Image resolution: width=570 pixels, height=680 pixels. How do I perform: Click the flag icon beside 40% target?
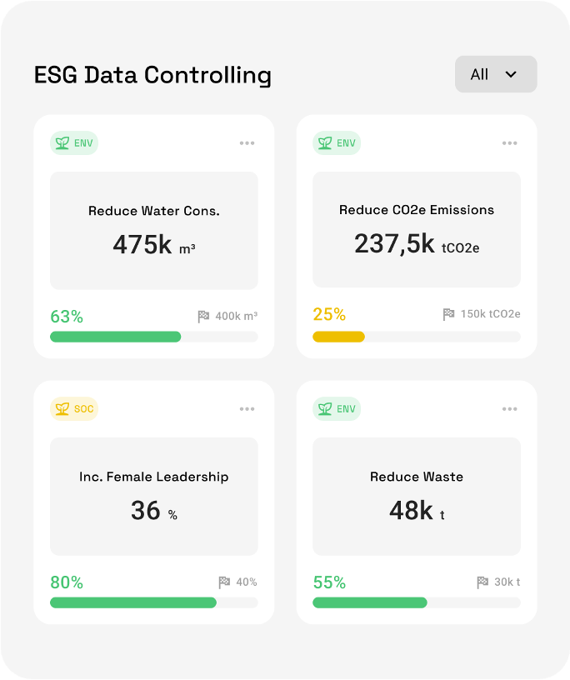click(x=224, y=582)
